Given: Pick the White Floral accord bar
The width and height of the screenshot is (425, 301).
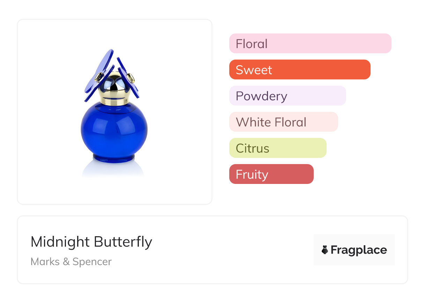Looking at the screenshot, I should [284, 122].
